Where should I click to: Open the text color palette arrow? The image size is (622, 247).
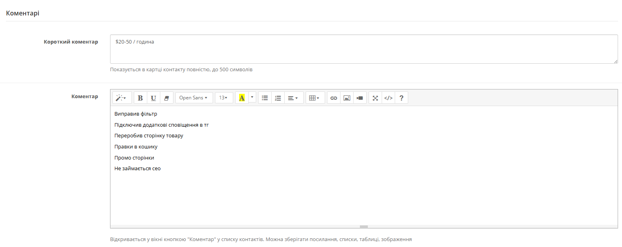point(252,97)
